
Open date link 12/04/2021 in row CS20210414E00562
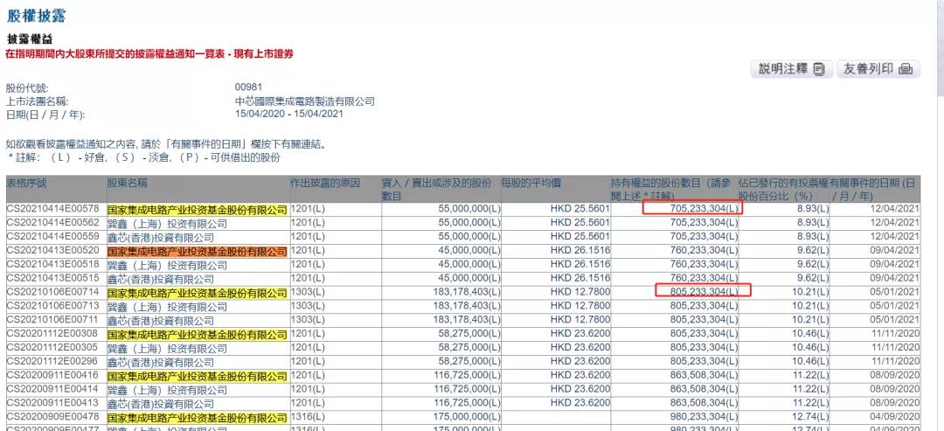coord(895,223)
